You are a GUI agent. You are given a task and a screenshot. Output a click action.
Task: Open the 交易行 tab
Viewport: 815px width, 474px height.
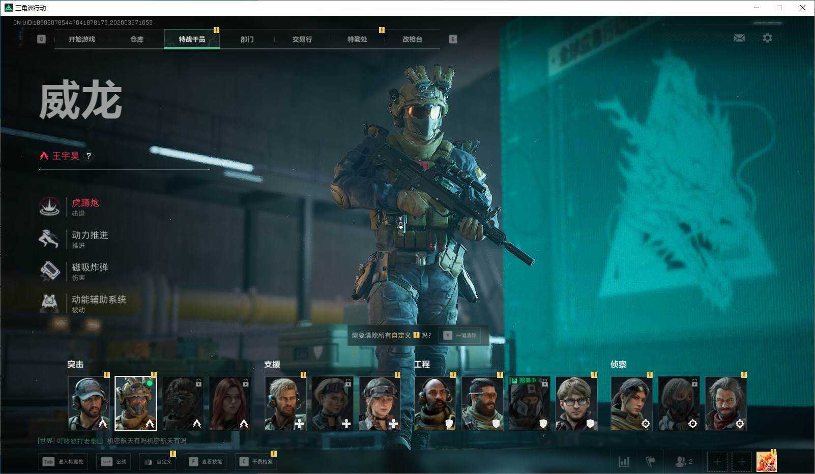[x=302, y=39]
